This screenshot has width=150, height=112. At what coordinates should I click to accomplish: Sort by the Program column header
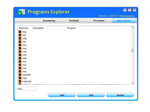[98, 28]
